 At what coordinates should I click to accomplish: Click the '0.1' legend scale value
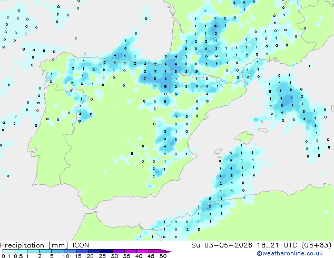click(6, 256)
